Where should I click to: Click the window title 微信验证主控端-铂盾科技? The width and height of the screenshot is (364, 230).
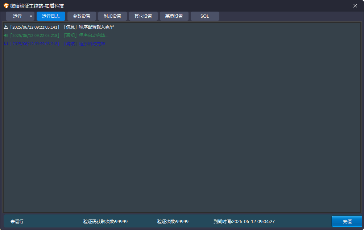pos(37,6)
